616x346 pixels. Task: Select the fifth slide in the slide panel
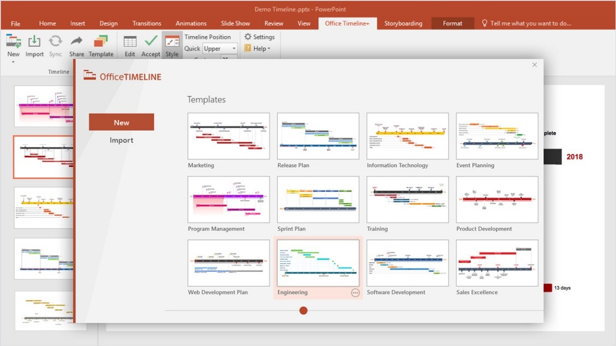44,311
